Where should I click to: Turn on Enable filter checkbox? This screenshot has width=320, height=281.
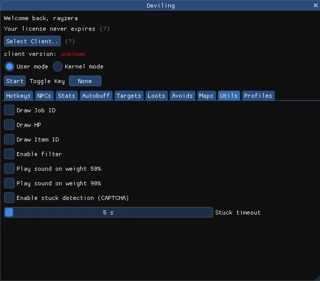pos(10,154)
